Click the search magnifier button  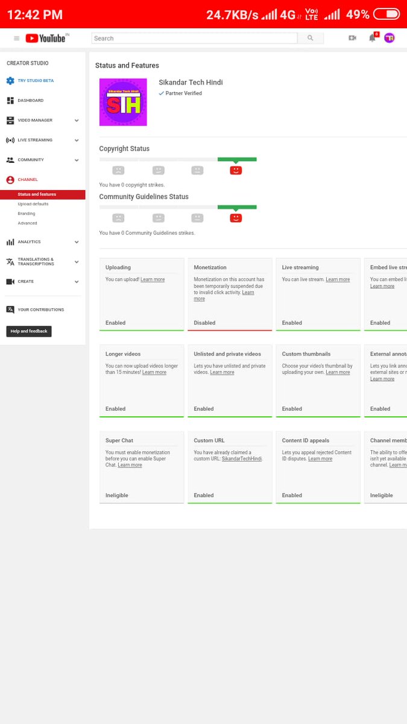pos(311,38)
